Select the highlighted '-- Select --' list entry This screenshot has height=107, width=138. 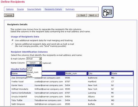pyautogui.click(x=34, y=66)
